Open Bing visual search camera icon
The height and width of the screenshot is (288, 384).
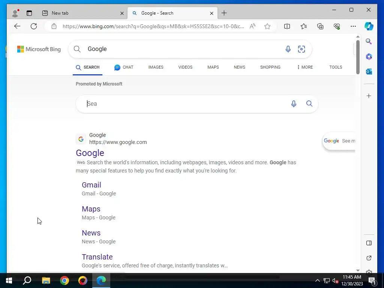pyautogui.click(x=301, y=49)
